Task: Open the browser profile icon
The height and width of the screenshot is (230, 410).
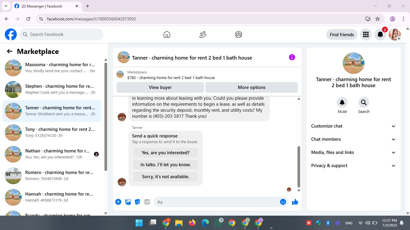Action: [x=393, y=19]
